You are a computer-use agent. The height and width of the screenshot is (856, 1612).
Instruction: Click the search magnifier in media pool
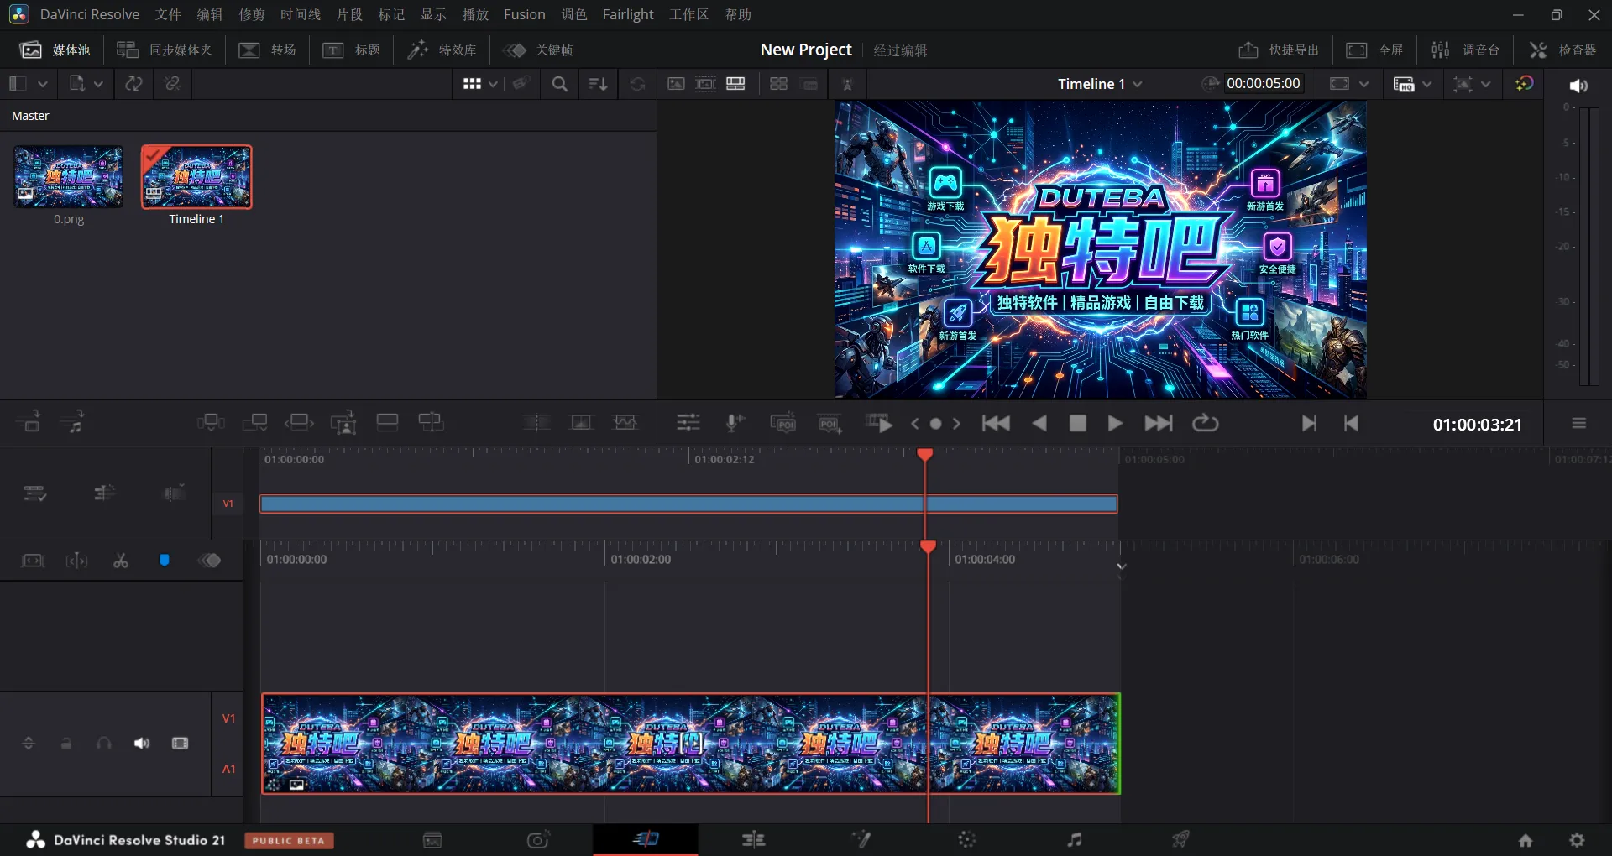559,84
